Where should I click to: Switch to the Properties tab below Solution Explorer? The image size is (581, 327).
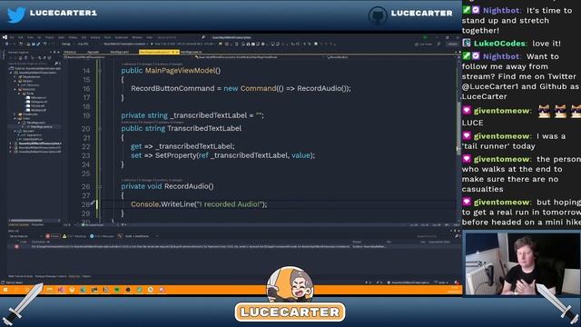[x=37, y=224]
